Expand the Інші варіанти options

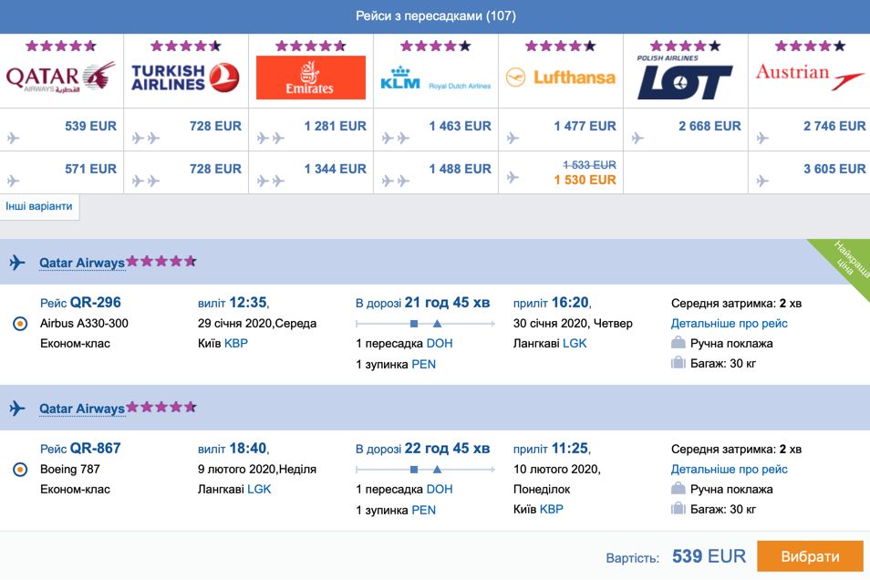(39, 206)
